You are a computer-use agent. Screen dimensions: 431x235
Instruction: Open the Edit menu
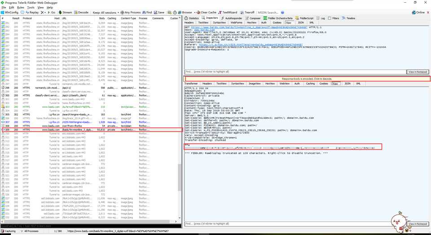point(12,8)
